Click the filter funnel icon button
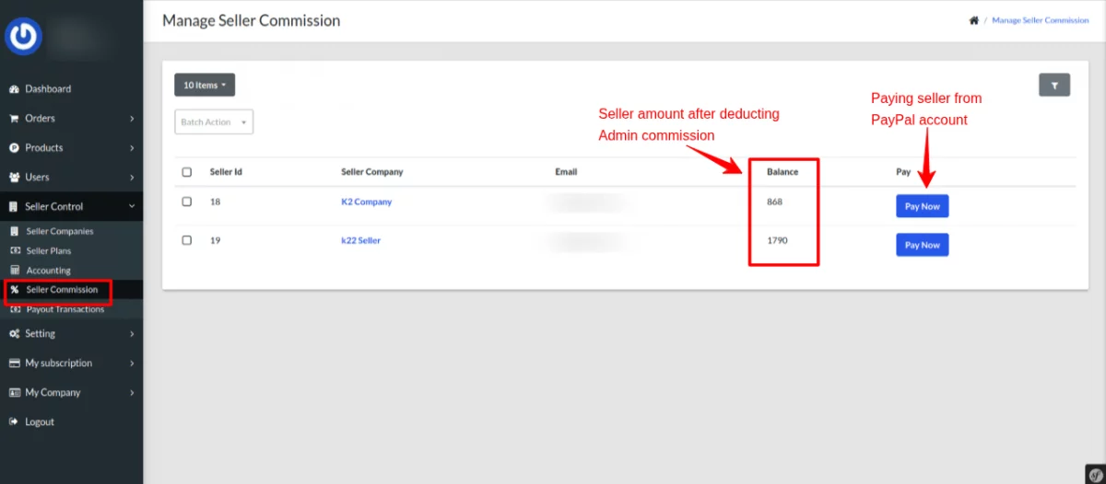 (1054, 85)
